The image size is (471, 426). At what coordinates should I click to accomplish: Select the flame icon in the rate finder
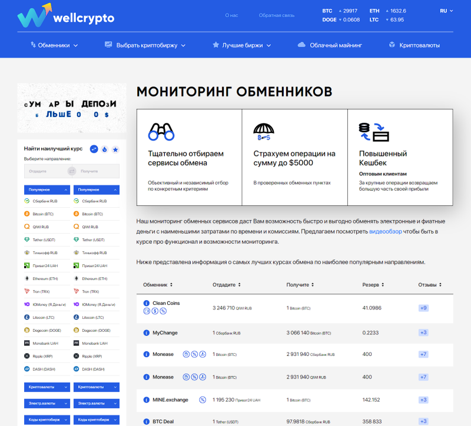pos(104,149)
